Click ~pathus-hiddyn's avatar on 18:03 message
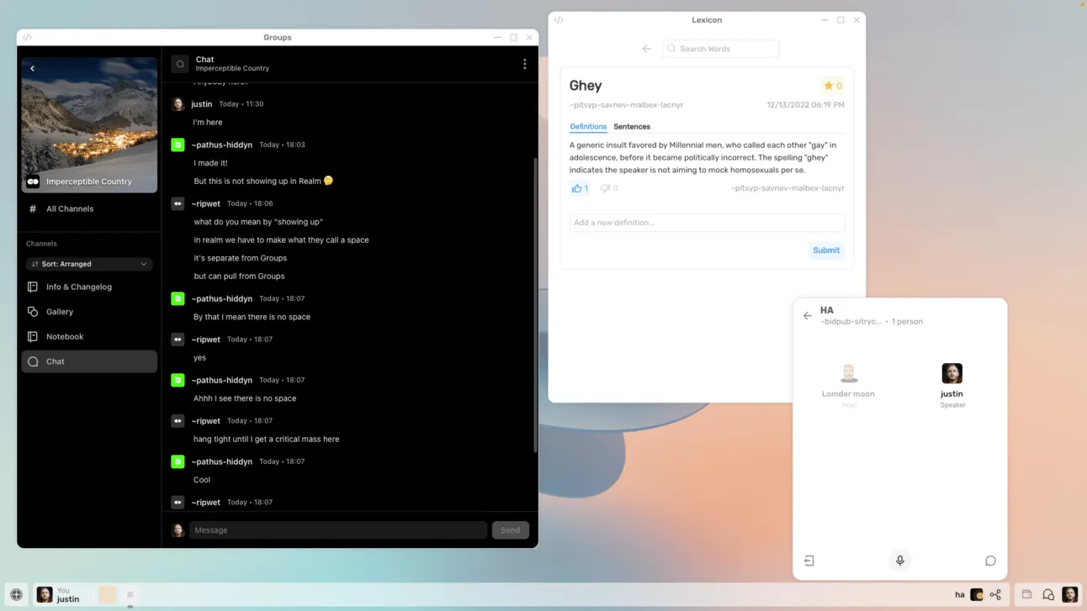 tap(178, 145)
